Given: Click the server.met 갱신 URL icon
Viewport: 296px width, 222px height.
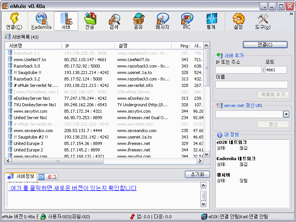Looking at the screenshot, I should pyautogui.click(x=219, y=105).
